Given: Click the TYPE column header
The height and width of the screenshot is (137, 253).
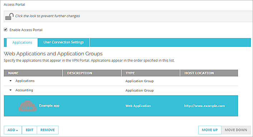Looking at the screenshot, I should (151, 73).
